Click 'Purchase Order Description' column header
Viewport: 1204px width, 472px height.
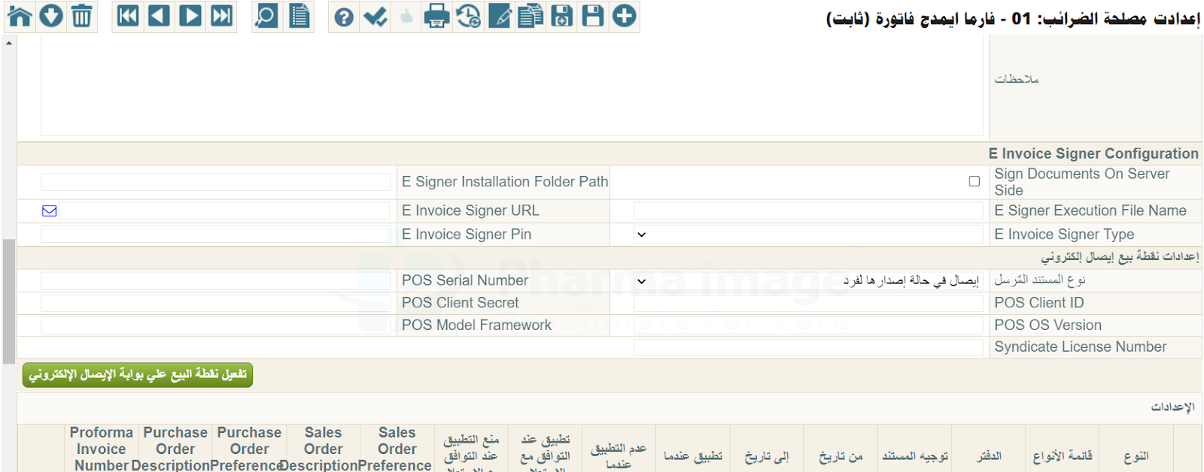coord(175,449)
